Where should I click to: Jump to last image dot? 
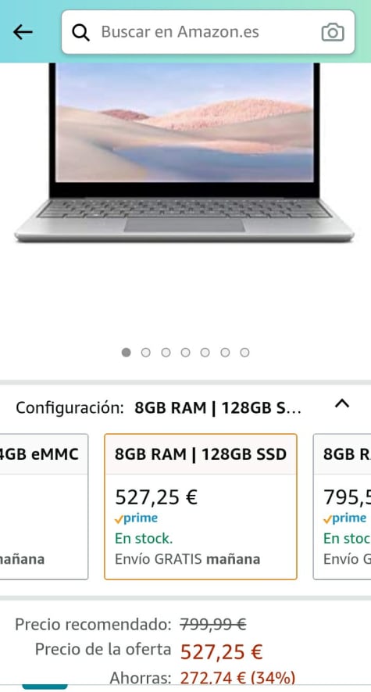coord(244,352)
